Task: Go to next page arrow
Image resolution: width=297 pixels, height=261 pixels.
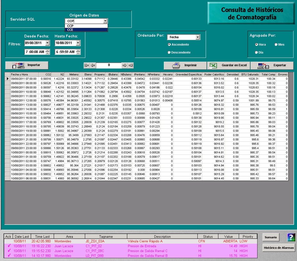Action: click(124, 65)
